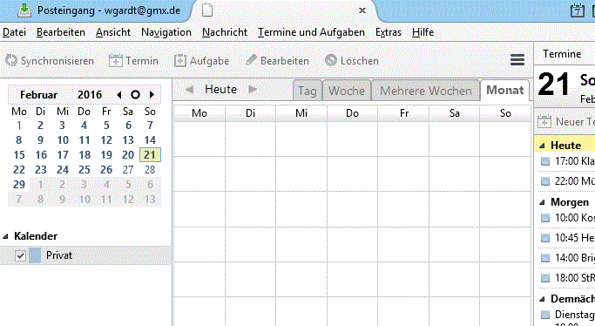The width and height of the screenshot is (595, 326).
Task: Click the Bearbeiten pencil icon
Action: coord(251,60)
